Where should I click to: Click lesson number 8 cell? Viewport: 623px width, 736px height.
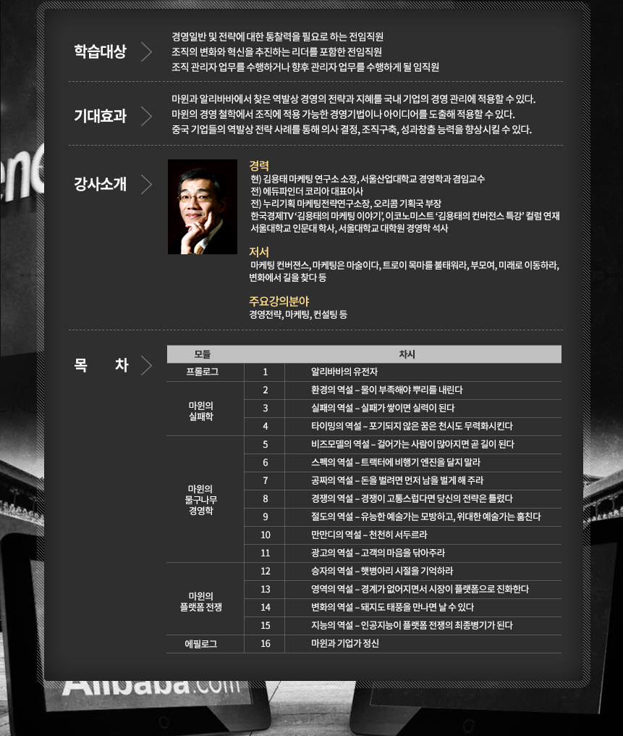pyautogui.click(x=265, y=498)
